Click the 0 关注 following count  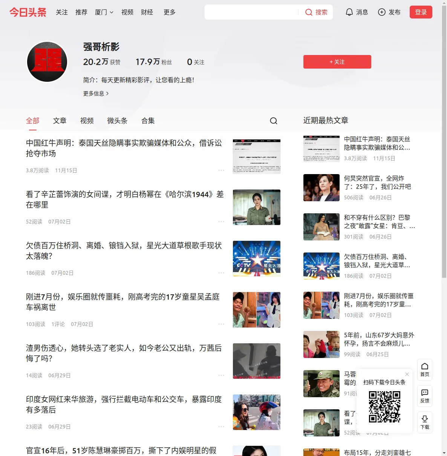196,62
